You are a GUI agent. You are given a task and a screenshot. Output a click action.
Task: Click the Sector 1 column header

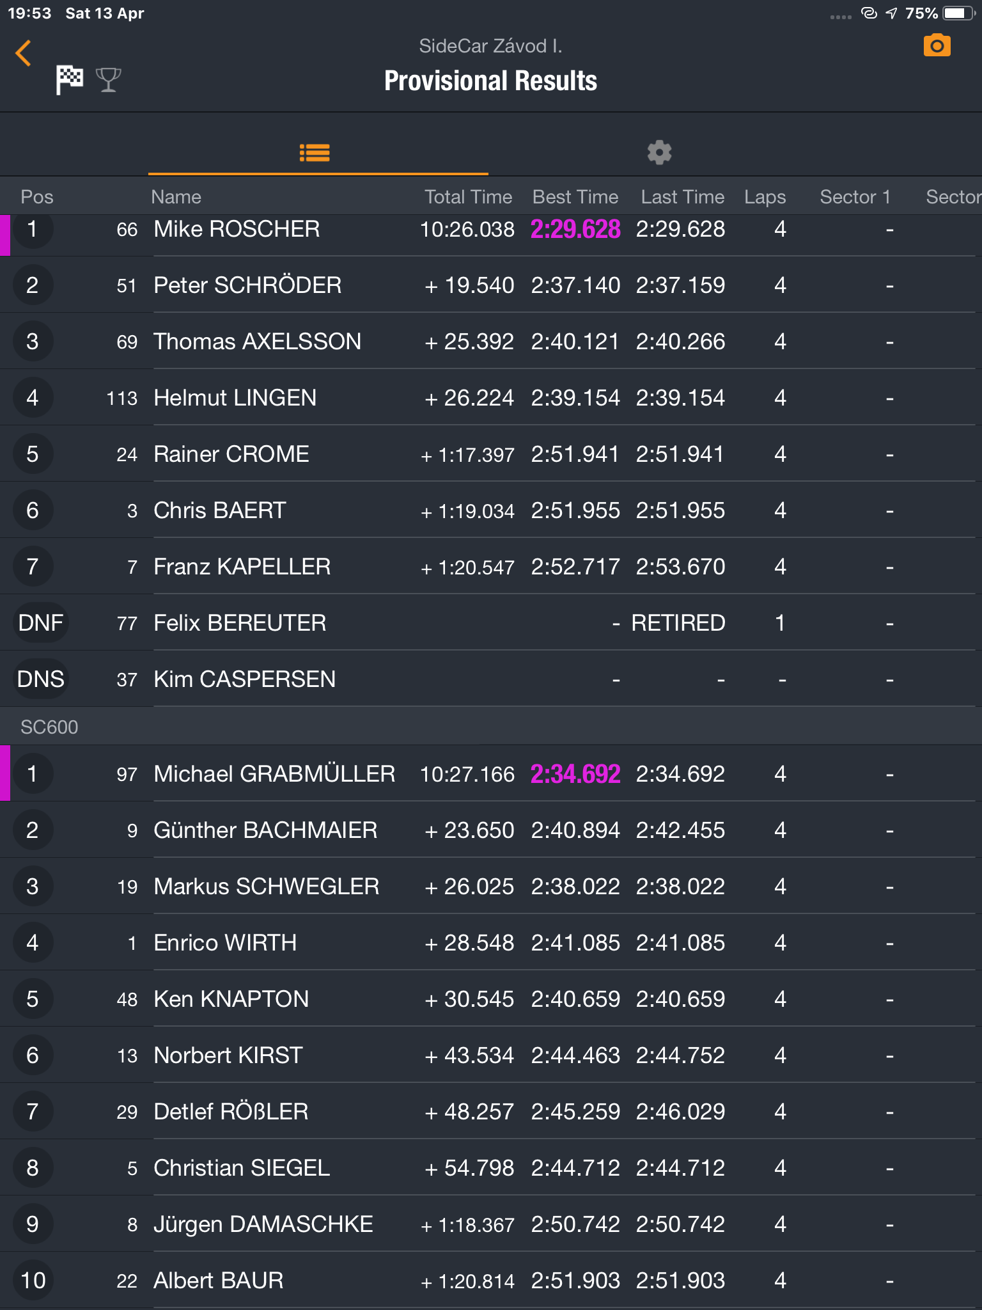click(855, 197)
